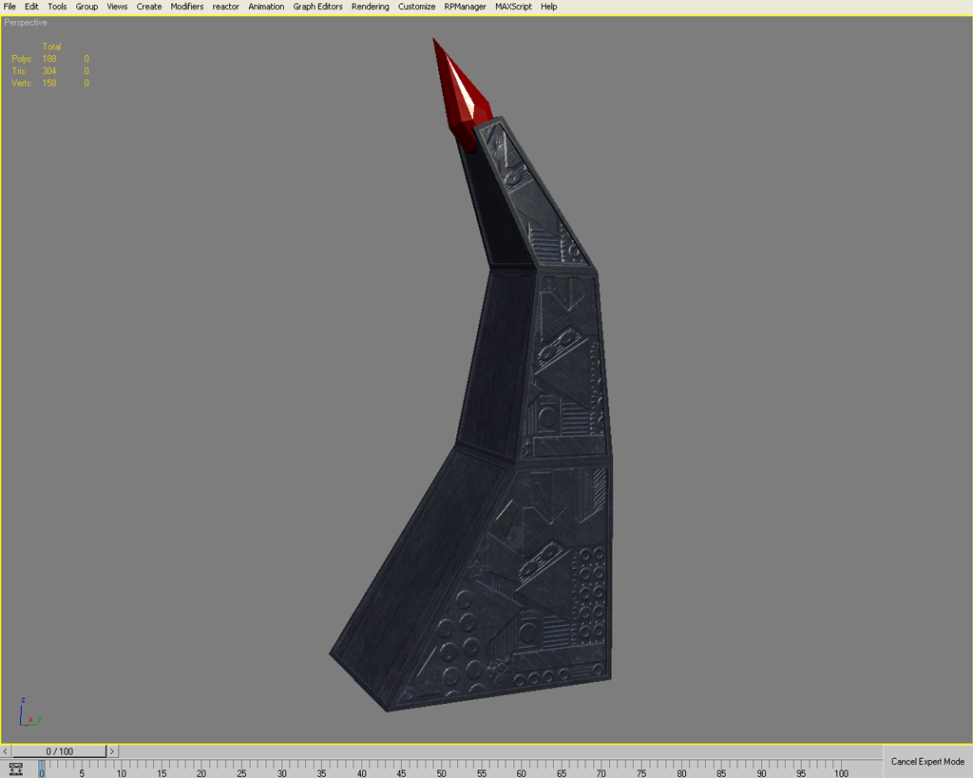The height and width of the screenshot is (778, 973).
Task: Open the MAXScript menu
Action: click(514, 7)
